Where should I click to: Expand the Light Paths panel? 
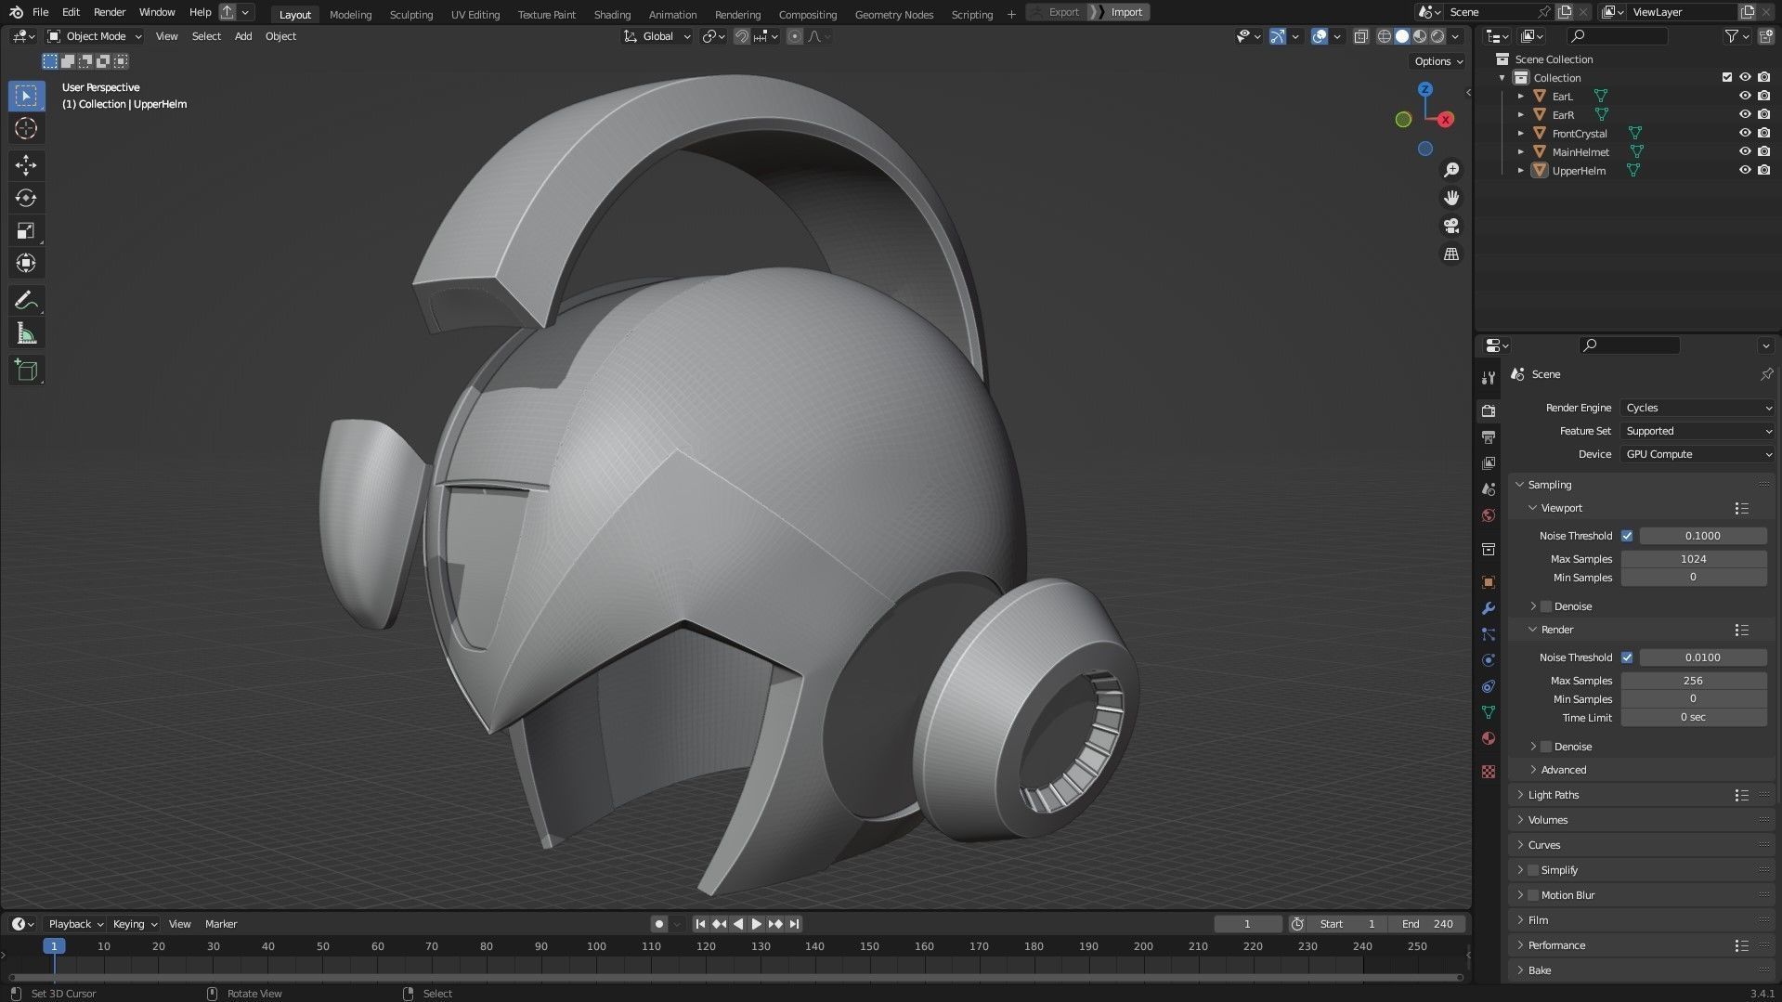(1553, 795)
